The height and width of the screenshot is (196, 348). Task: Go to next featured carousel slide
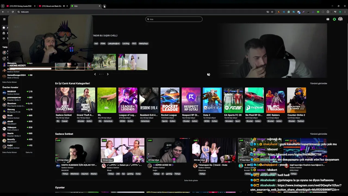click(108, 74)
